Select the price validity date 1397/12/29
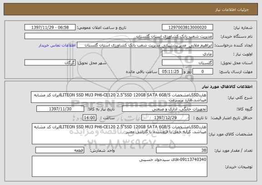 click(165, 118)
